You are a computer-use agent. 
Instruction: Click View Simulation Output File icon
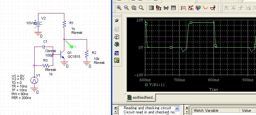click(x=117, y=37)
